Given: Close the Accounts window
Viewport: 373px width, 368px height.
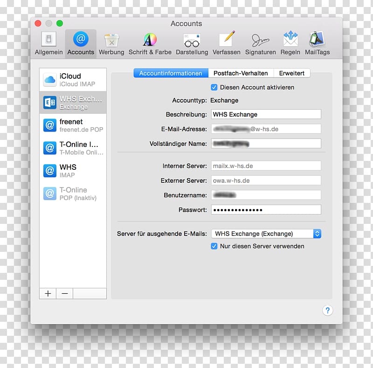Looking at the screenshot, I should tap(38, 23).
